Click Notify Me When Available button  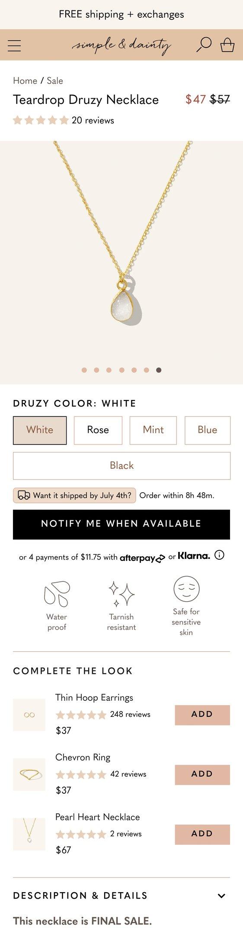click(x=121, y=524)
